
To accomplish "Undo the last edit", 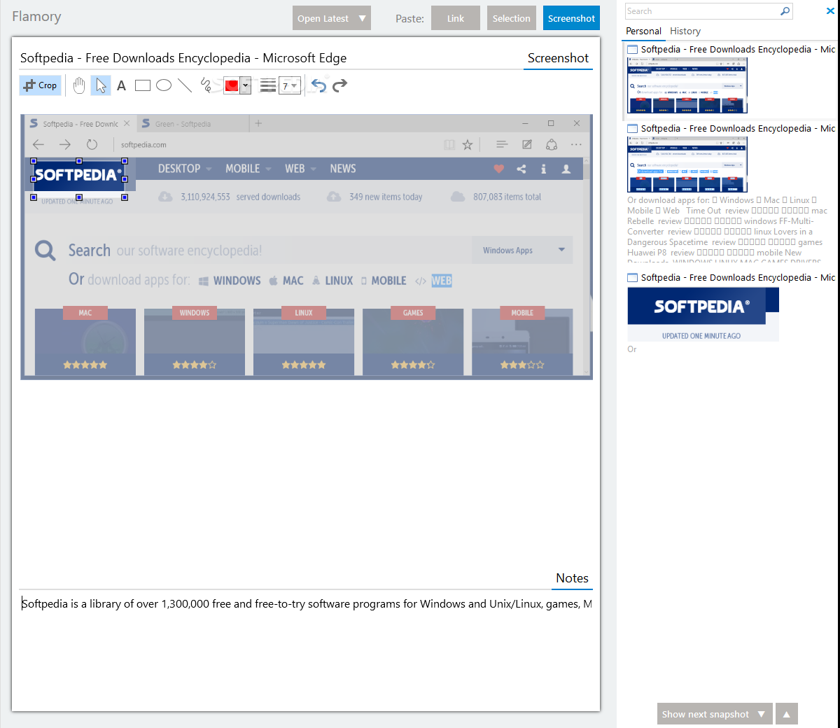I will coord(318,85).
